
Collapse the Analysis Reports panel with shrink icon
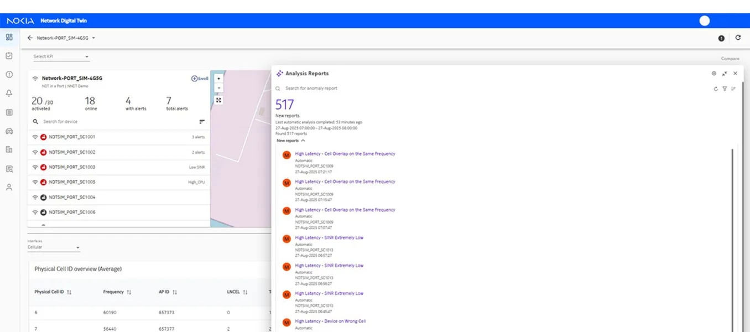coord(725,74)
